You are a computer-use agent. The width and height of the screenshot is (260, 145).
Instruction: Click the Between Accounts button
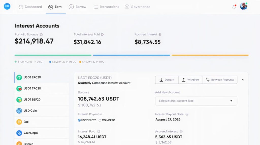coord(220,80)
